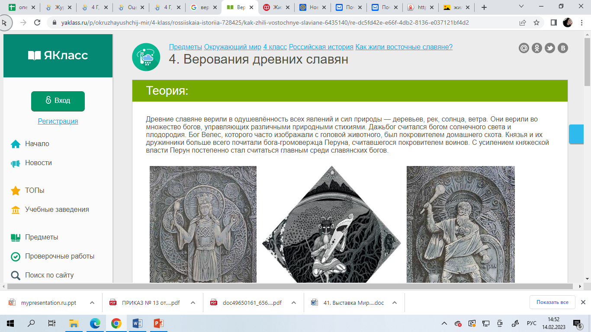Viewport: 591px width, 332px height.
Task: Close the active 'Вер' tab
Action: [x=251, y=7]
